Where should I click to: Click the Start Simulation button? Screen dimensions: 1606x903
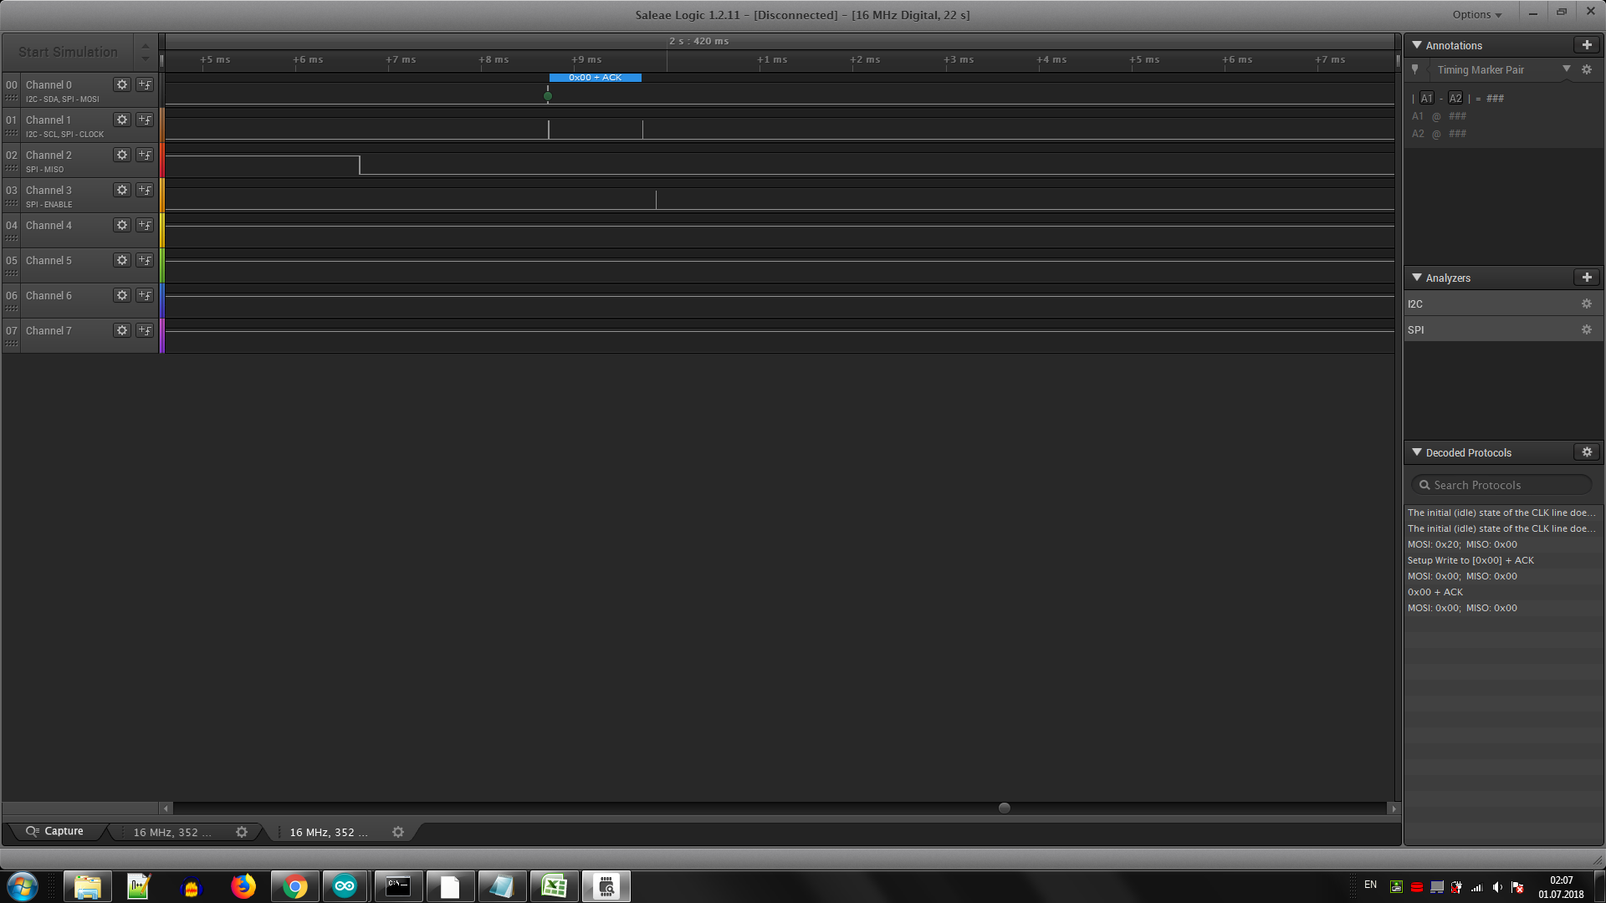tap(68, 52)
